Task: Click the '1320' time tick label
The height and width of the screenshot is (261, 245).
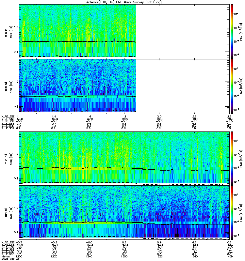Action: (159, 256)
